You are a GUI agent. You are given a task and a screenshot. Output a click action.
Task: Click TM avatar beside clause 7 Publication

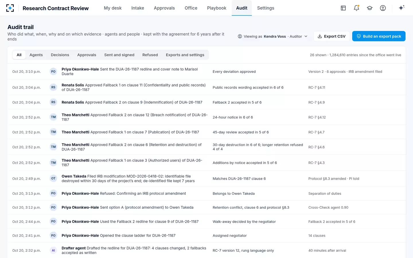click(53, 132)
